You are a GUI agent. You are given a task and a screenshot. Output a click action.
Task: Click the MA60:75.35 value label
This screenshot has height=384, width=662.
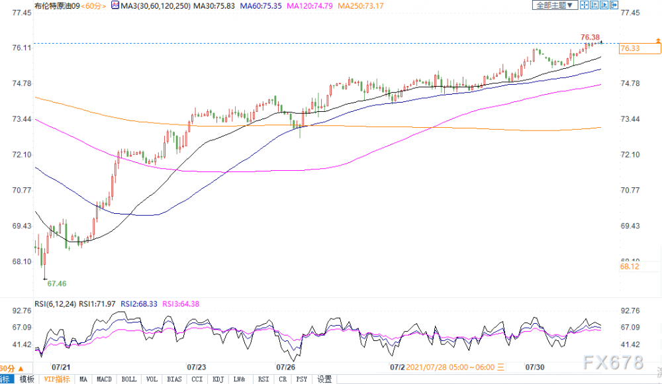[x=260, y=6]
